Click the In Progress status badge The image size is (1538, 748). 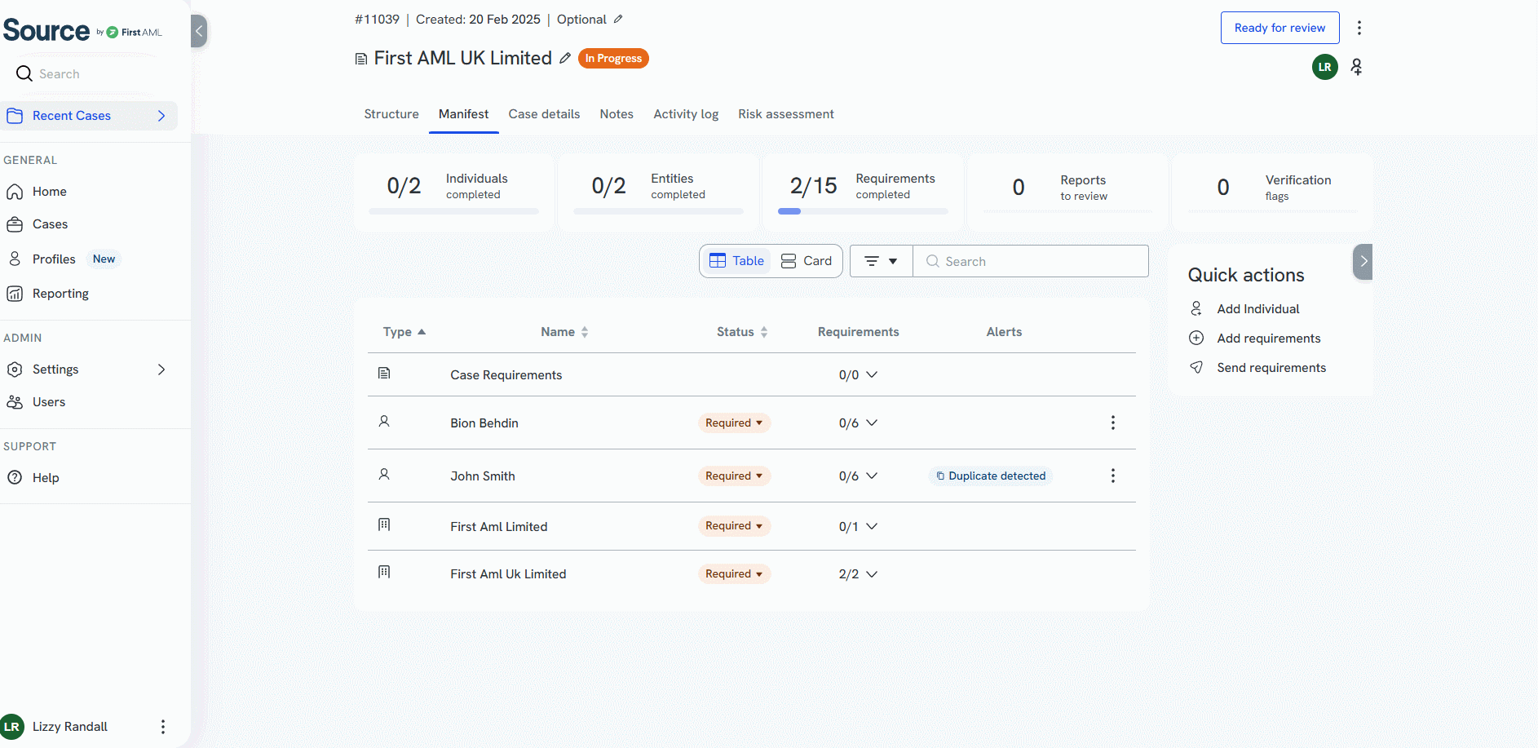(613, 59)
